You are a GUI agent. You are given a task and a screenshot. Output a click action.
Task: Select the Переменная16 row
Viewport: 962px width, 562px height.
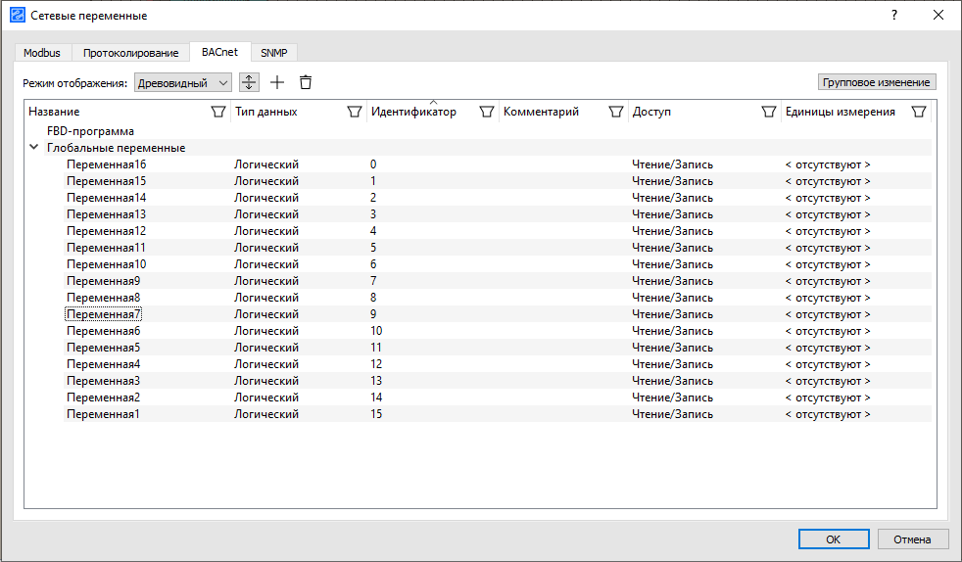point(106,164)
